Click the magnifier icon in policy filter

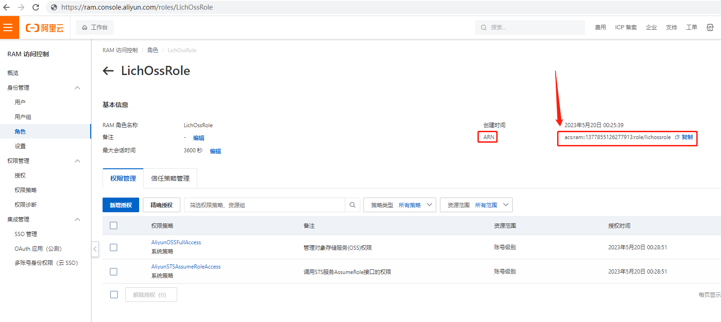click(352, 205)
